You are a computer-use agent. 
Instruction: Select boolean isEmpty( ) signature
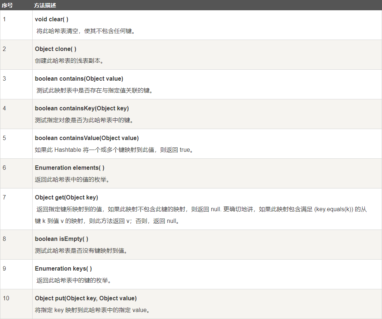tap(62, 239)
